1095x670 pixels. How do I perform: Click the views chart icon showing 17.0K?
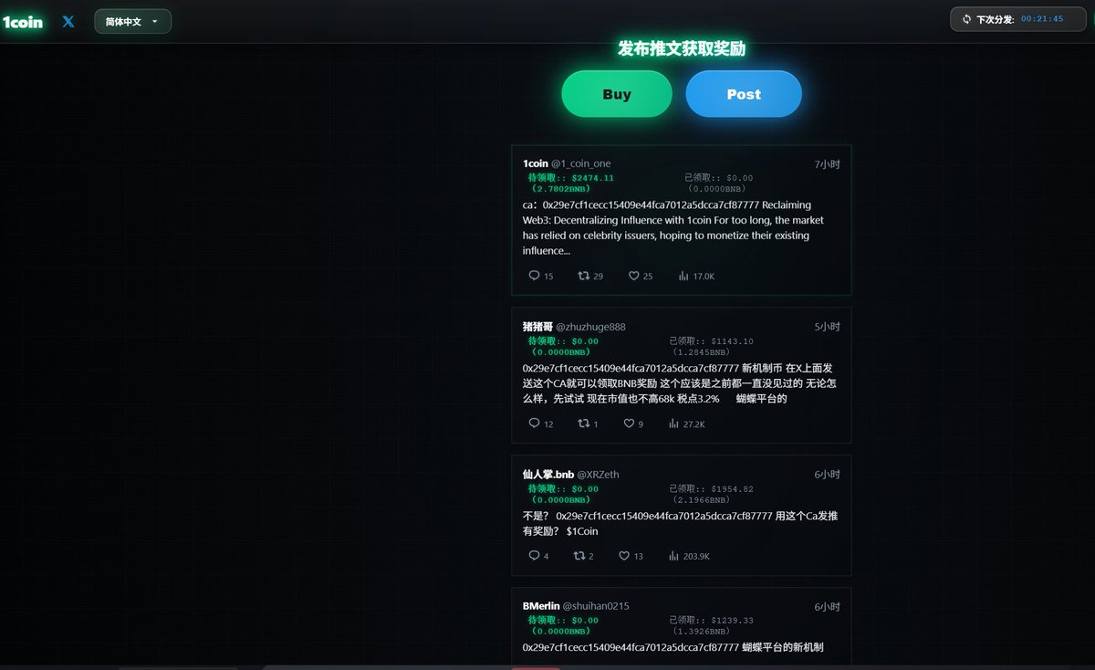pos(683,276)
